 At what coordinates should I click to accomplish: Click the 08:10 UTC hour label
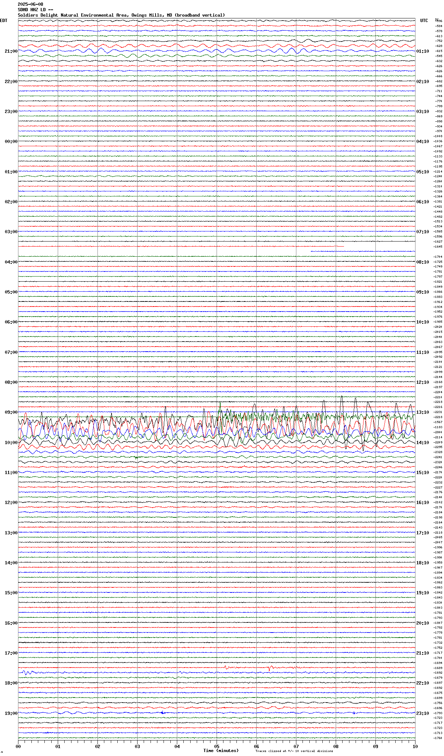coord(423,262)
